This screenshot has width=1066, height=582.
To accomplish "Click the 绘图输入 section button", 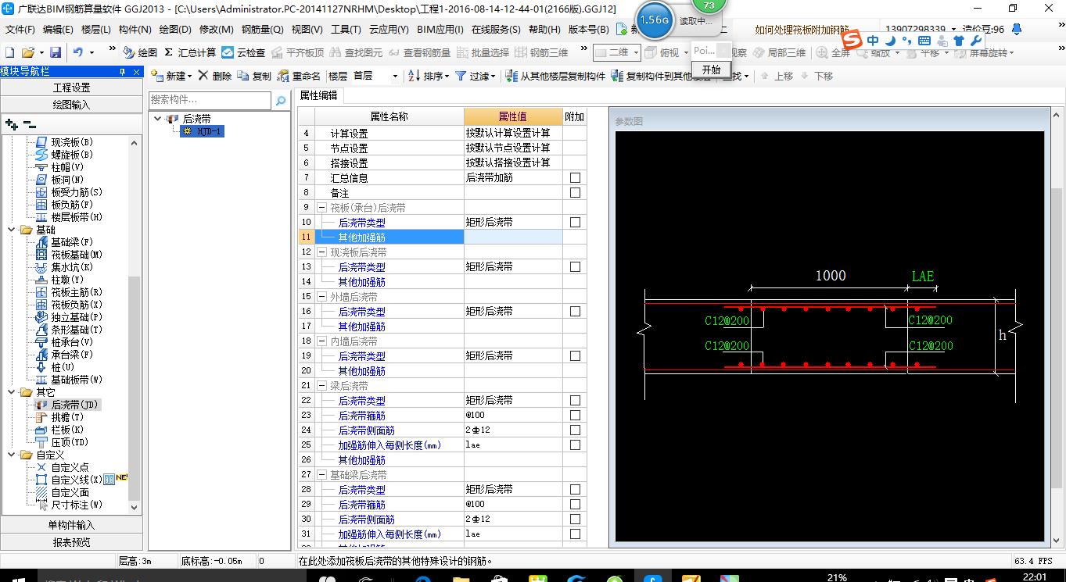I will [71, 105].
